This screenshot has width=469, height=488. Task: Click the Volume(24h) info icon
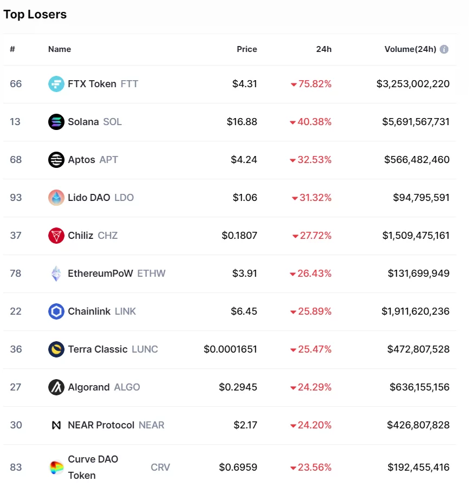[444, 49]
